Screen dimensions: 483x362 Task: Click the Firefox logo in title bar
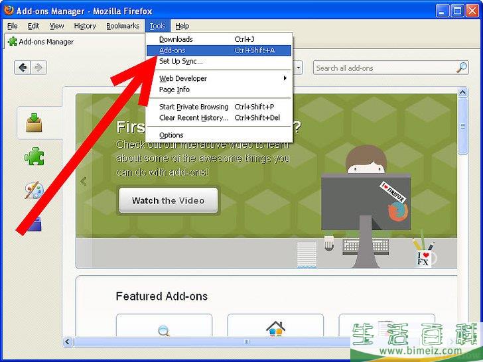[x=9, y=10]
